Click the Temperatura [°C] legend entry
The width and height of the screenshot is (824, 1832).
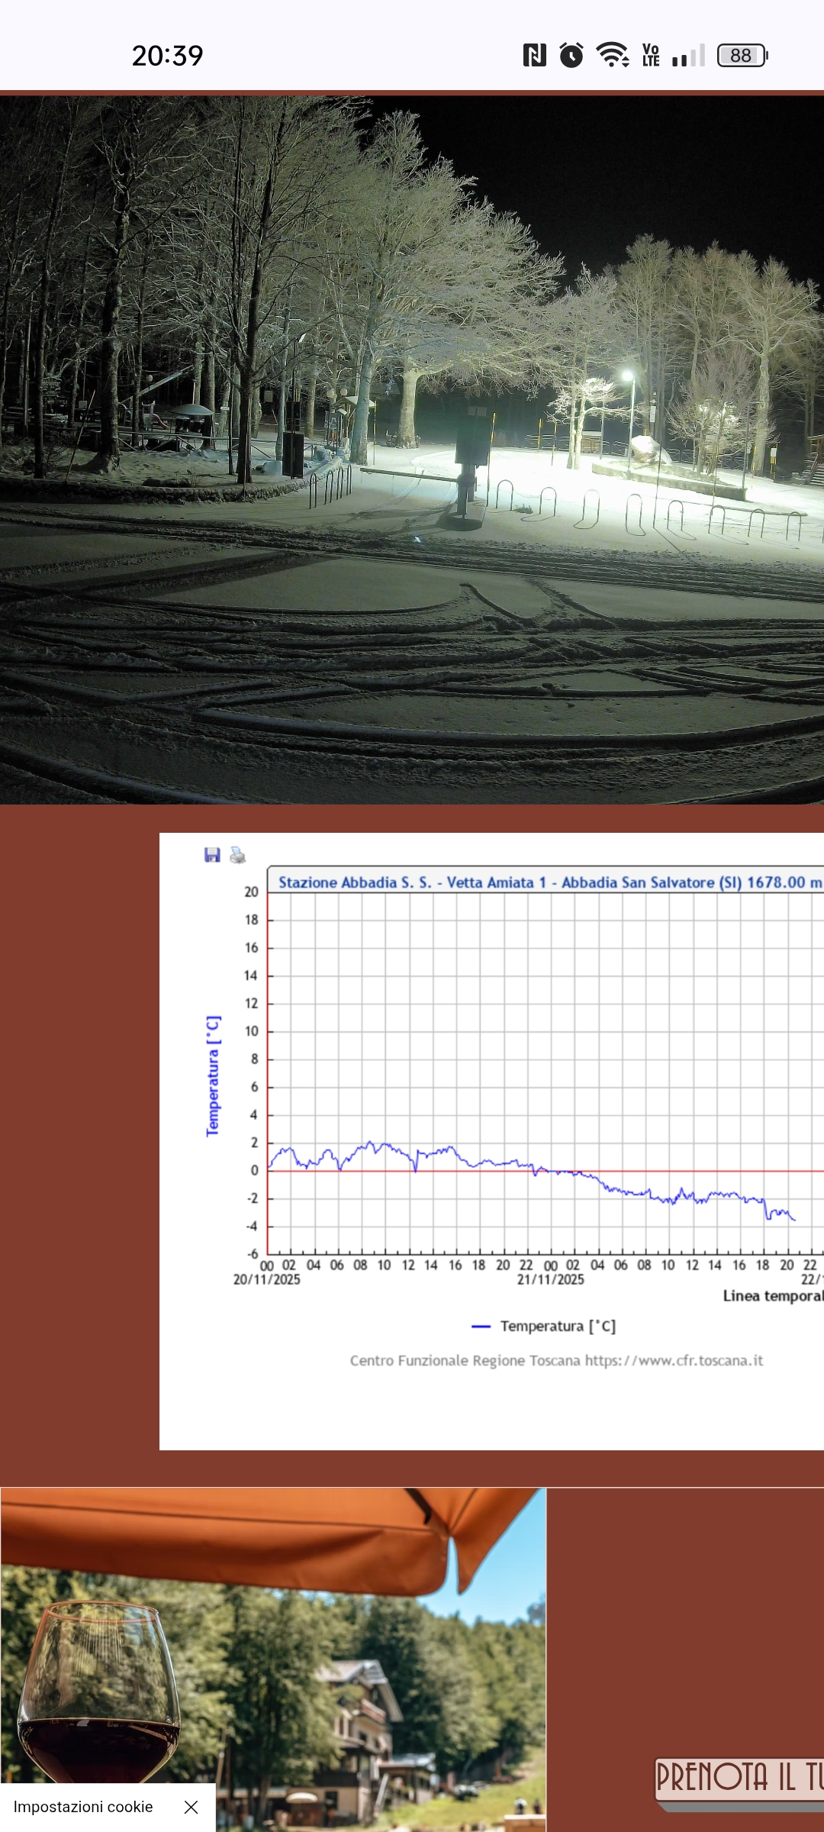(543, 1327)
